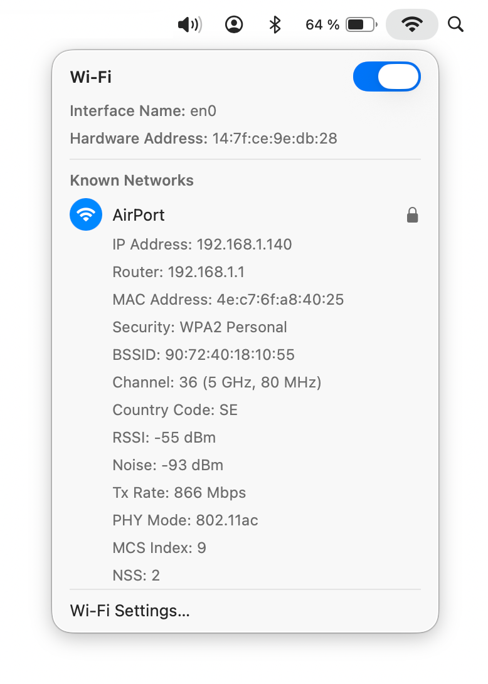Open the Bluetooth menu bar icon

274,24
